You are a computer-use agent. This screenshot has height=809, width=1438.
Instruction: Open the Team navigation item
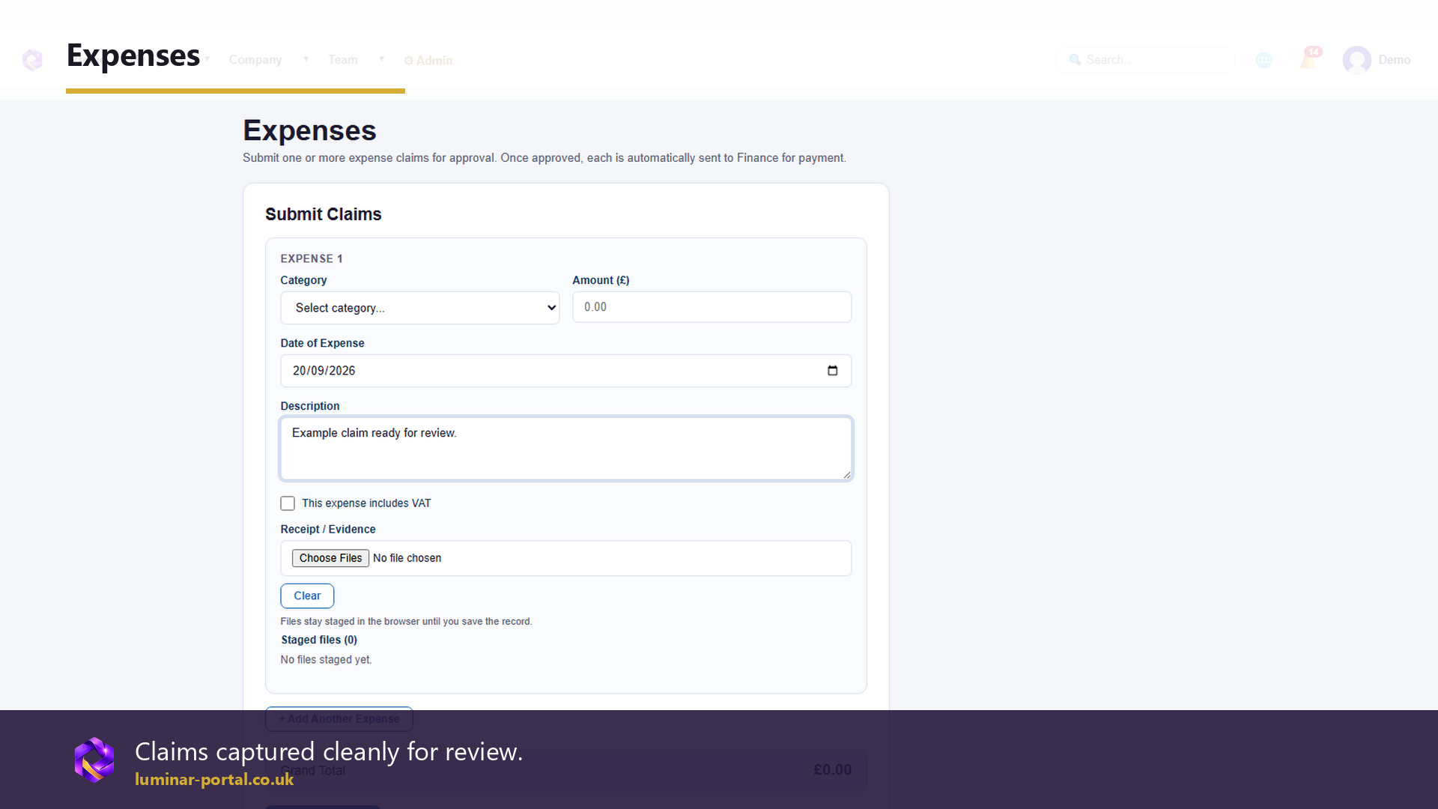(x=343, y=60)
